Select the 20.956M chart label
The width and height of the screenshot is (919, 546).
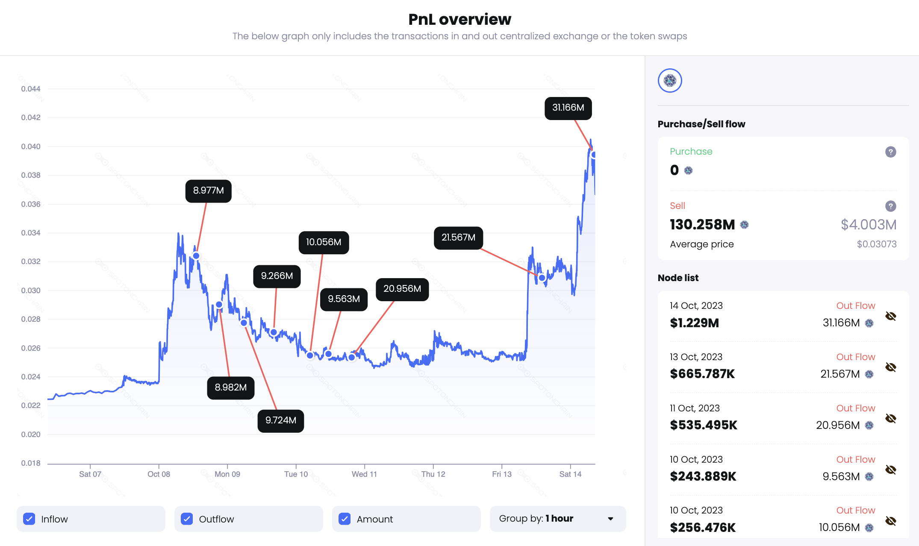[x=402, y=289]
